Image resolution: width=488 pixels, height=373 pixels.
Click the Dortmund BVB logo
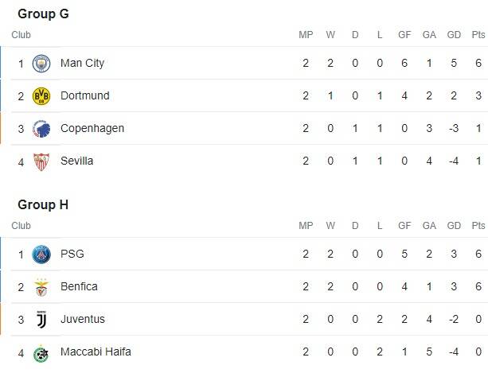41,96
